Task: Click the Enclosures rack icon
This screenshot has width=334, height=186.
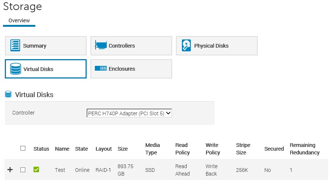Action: [101, 68]
